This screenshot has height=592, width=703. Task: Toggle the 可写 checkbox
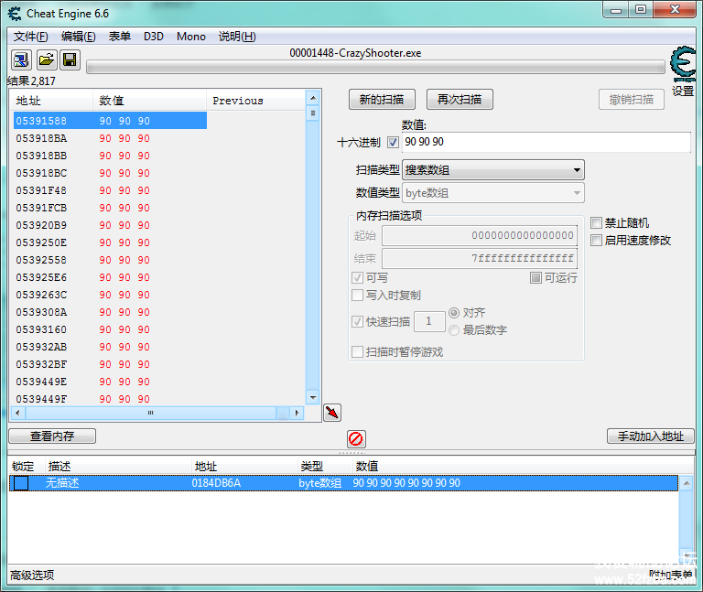(357, 278)
